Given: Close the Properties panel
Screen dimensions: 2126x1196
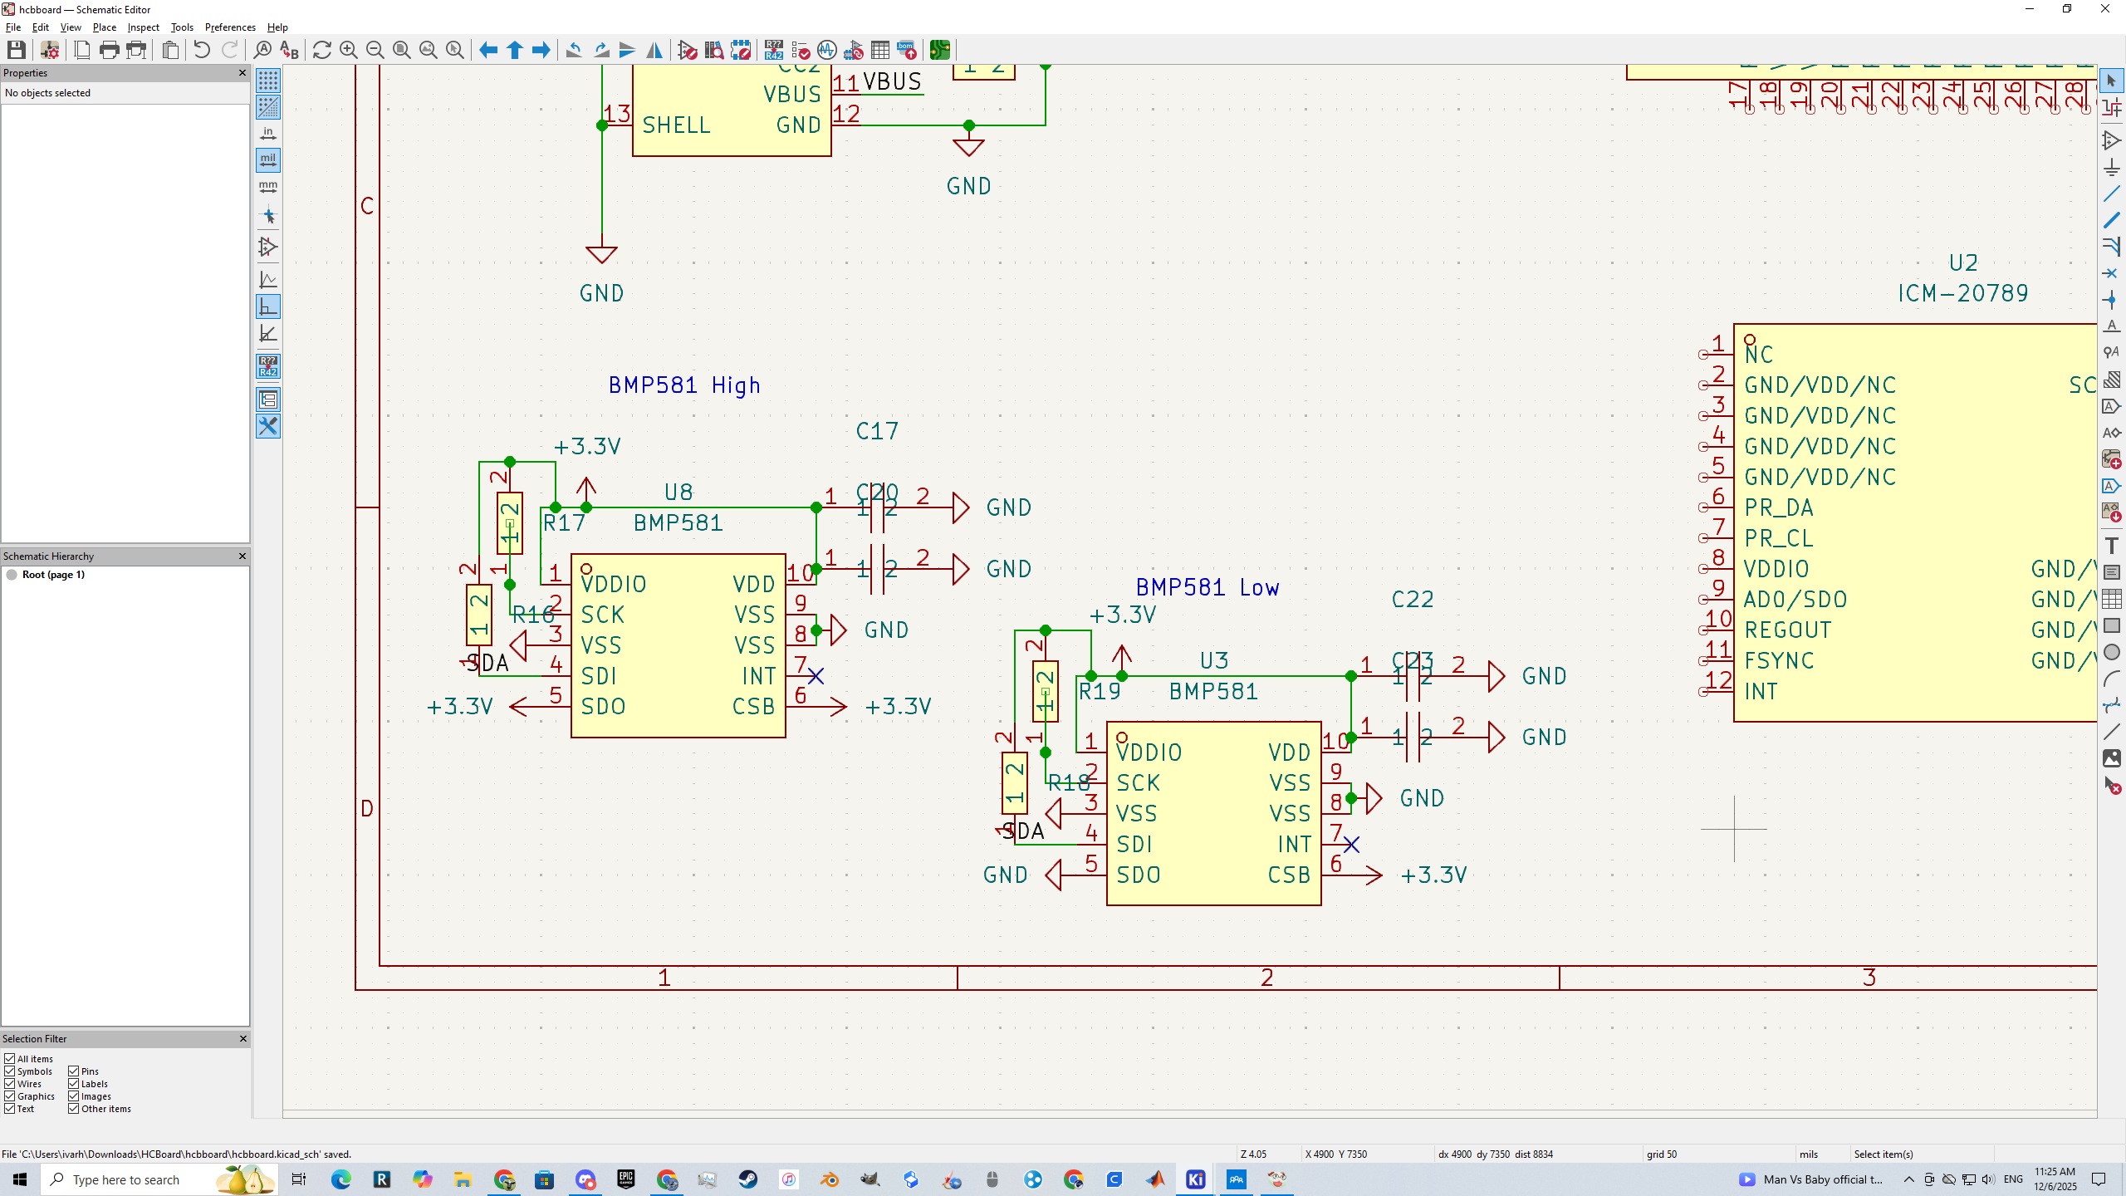Looking at the screenshot, I should click(x=242, y=73).
